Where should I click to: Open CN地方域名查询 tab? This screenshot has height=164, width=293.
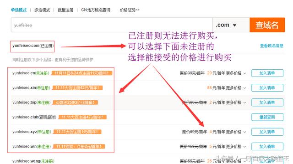(96, 10)
